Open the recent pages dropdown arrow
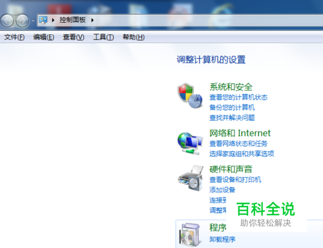Screen dimensions: 323x248 point(33,21)
